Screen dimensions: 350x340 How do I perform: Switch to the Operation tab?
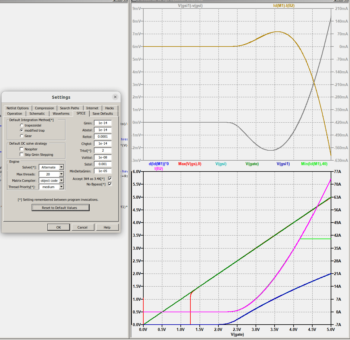click(x=14, y=114)
